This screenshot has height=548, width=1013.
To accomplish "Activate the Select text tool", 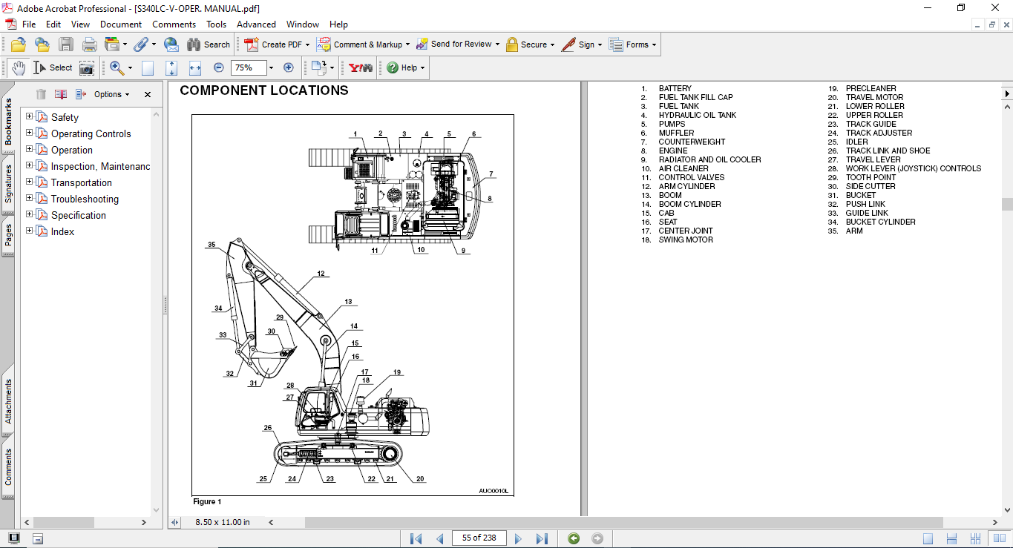I will tap(52, 67).
